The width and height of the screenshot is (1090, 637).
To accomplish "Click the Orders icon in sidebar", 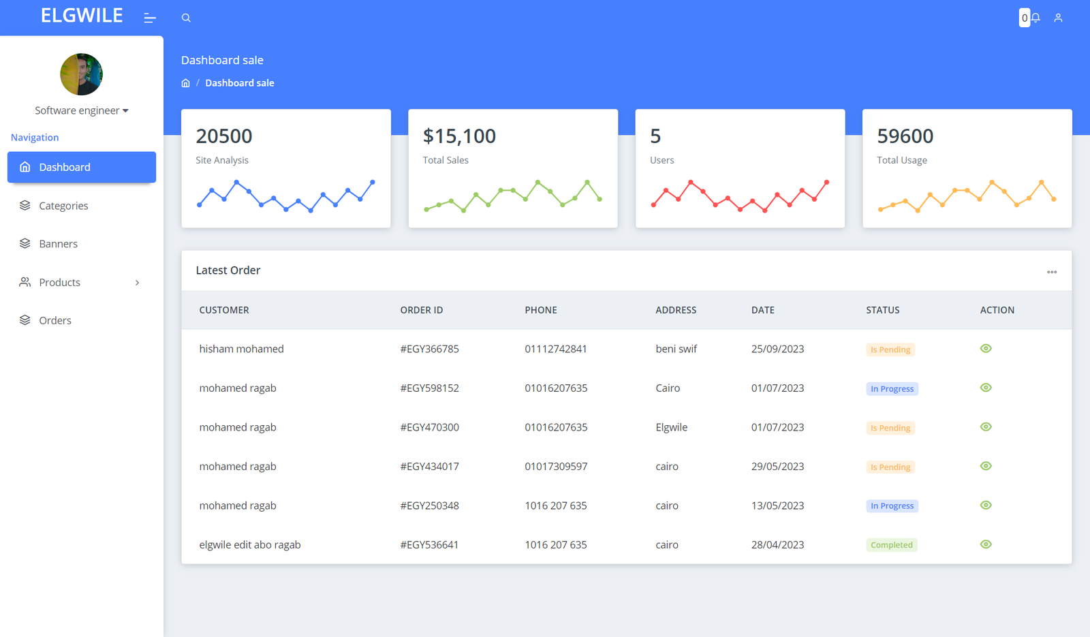I will tap(25, 320).
